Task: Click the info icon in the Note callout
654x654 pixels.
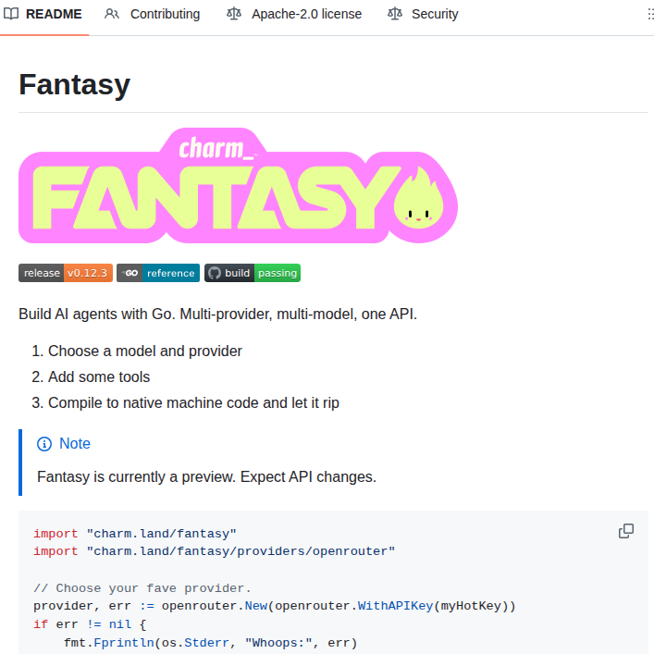Action: (x=44, y=444)
